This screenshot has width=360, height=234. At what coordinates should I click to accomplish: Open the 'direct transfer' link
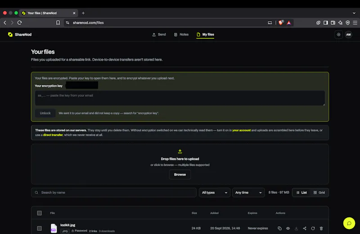pos(53,135)
